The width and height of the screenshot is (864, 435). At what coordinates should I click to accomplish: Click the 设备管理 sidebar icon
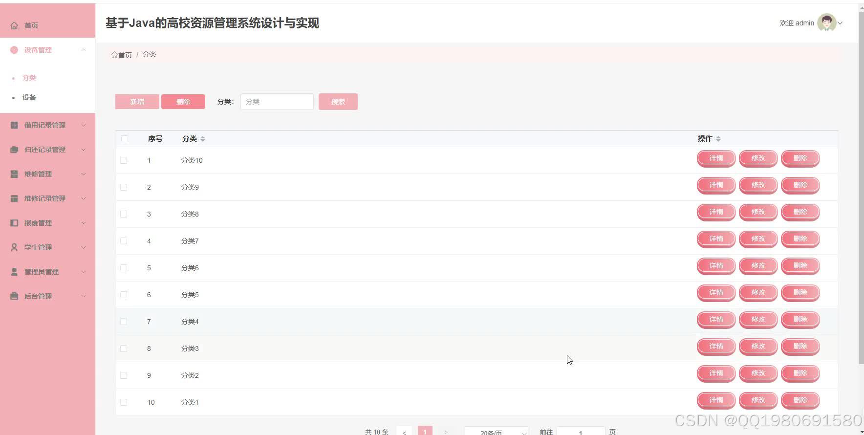click(14, 50)
